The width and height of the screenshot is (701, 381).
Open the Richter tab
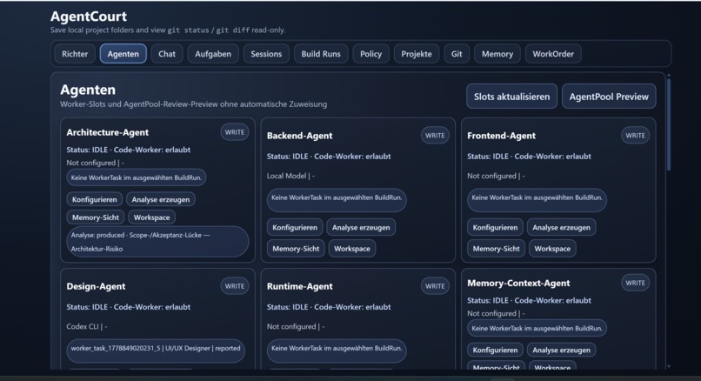coord(75,54)
